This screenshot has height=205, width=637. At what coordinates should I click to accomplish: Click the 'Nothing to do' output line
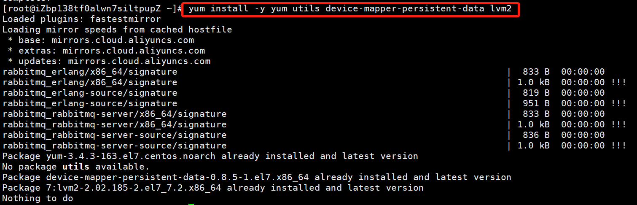pos(38,199)
